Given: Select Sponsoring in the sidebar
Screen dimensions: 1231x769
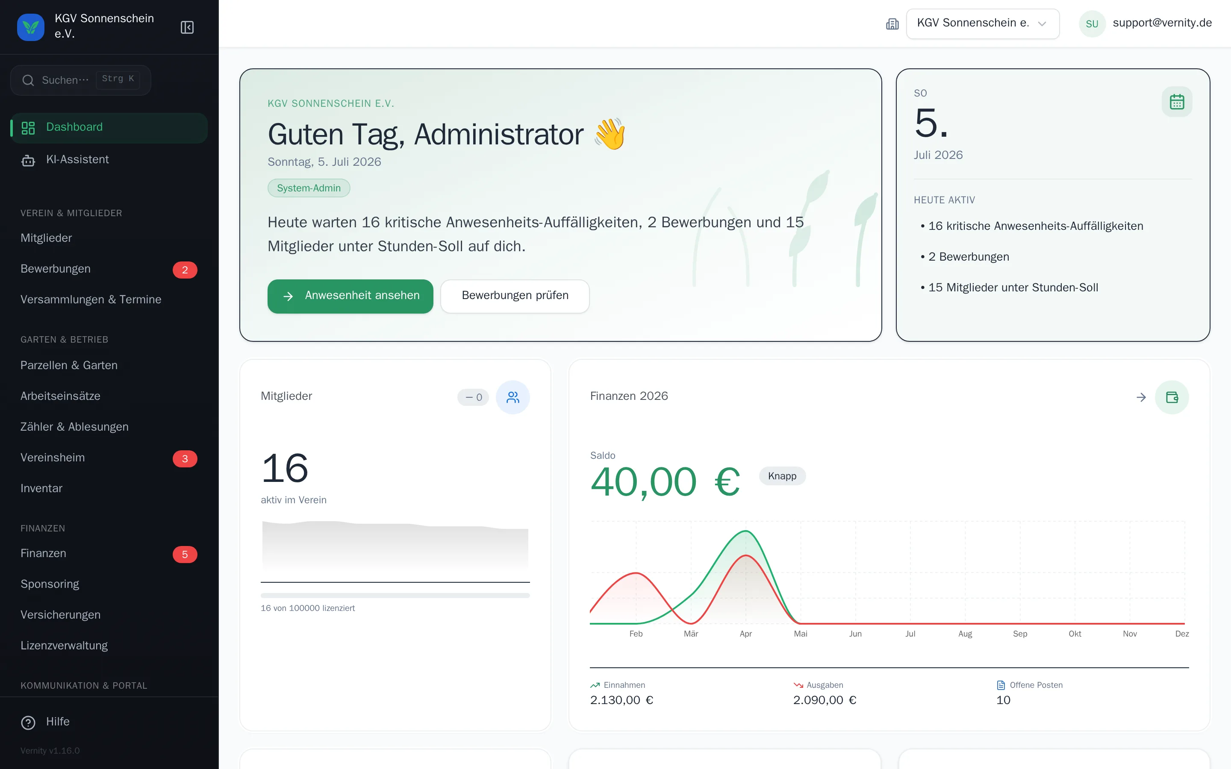Looking at the screenshot, I should 109,584.
